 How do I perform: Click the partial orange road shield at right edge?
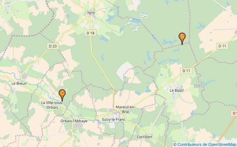coord(234,113)
